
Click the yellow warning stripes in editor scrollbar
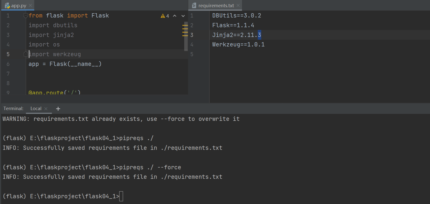point(185,30)
